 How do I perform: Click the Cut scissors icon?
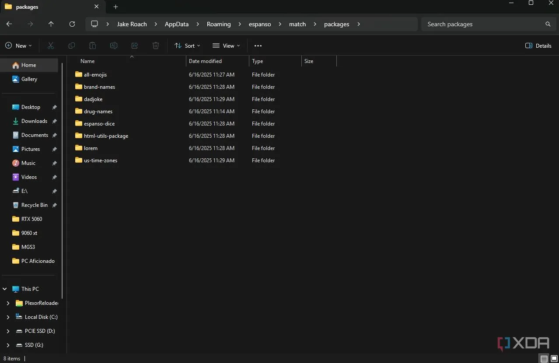tap(51, 45)
